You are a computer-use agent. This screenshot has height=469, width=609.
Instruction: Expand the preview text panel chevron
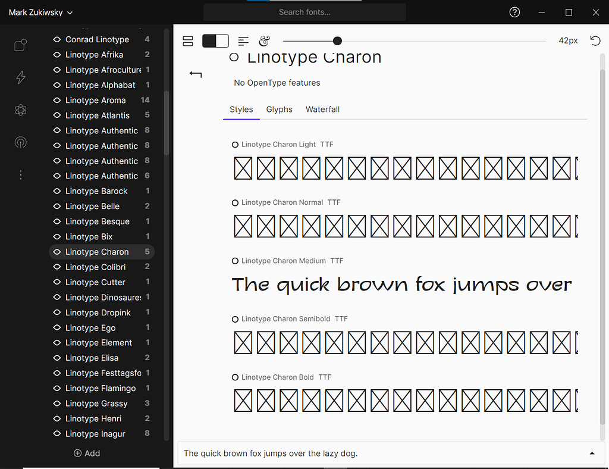(x=592, y=453)
